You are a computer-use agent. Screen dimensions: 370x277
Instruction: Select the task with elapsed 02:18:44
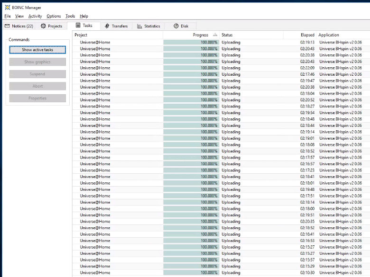point(221,125)
